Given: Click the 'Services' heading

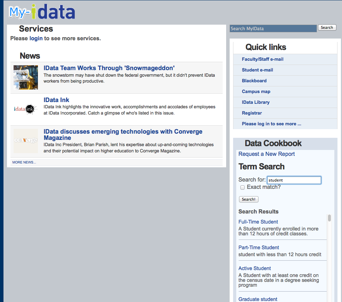Looking at the screenshot, I should pyautogui.click(x=36, y=29).
